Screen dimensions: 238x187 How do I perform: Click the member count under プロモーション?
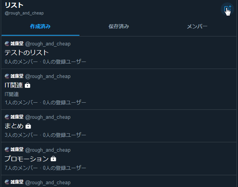[x=21, y=168]
